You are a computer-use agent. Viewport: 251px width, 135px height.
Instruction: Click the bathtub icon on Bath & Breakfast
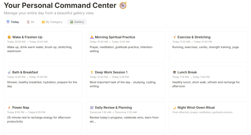(9, 72)
